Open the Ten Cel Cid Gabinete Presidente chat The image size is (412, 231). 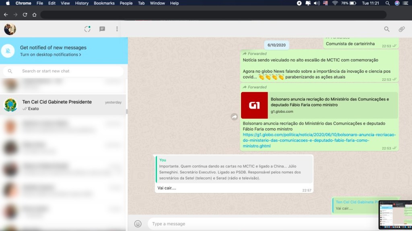tap(60, 105)
